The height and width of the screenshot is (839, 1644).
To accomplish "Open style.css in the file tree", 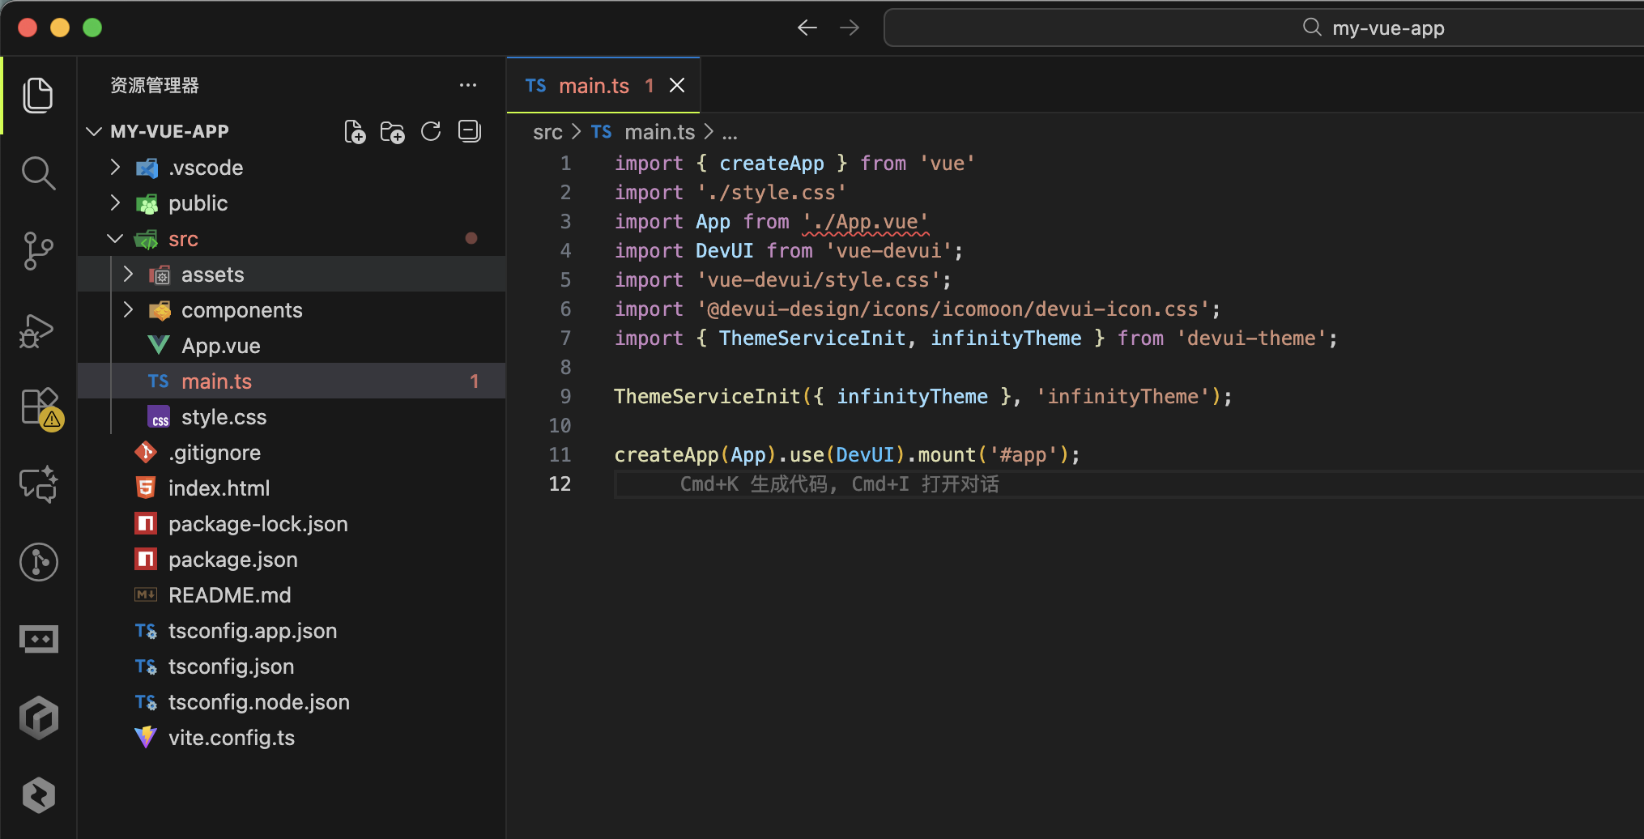I will click(292, 417).
